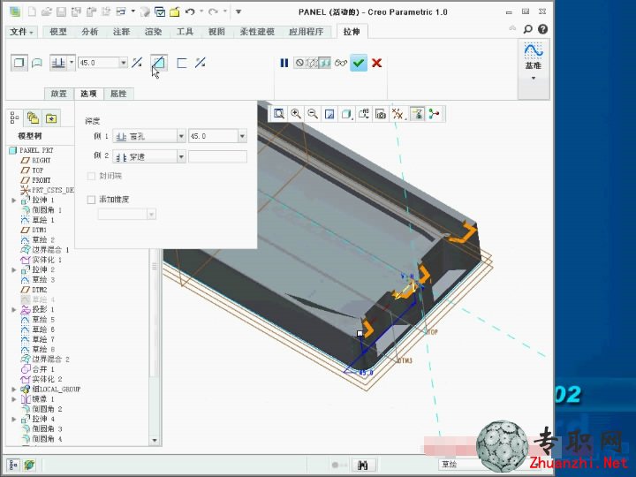Enable Add Taper (添加锥度) checkbox
The height and width of the screenshot is (477, 636).
point(91,200)
